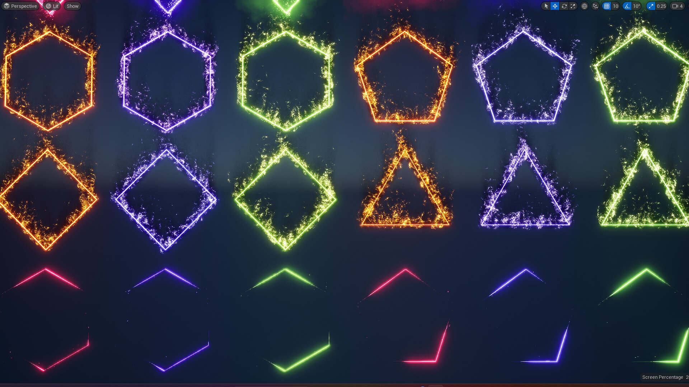Viewport: 689px width, 387px height.
Task: Click the 0.25 camera speed value
Action: point(661,6)
